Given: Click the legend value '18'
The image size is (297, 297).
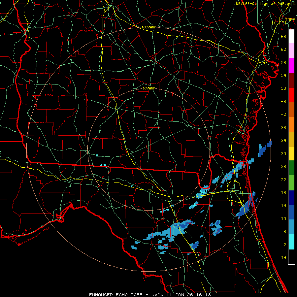Looking at the screenshot, I should (283, 193).
